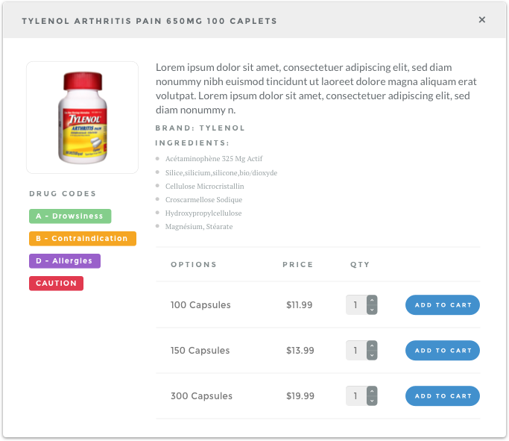Select the red CAUTION drug code badge

[x=57, y=284]
